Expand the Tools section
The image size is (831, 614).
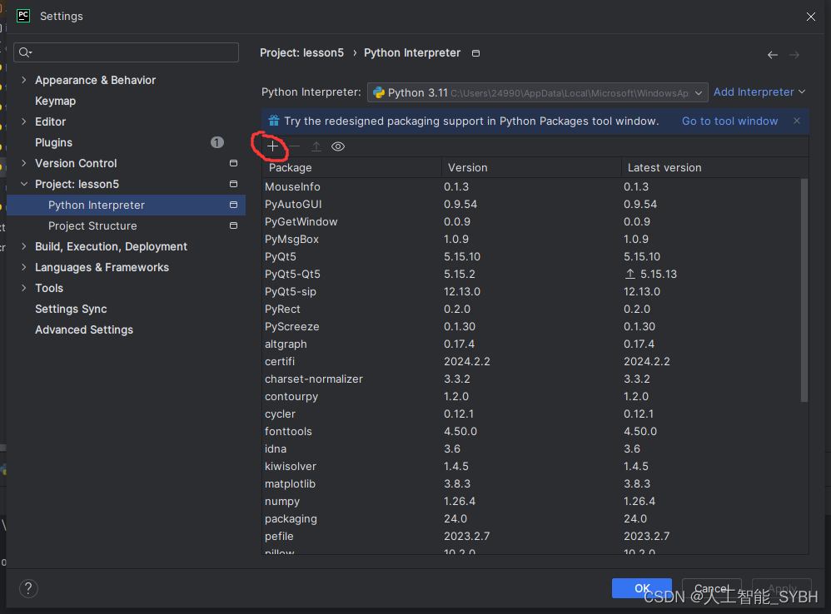pyautogui.click(x=24, y=288)
